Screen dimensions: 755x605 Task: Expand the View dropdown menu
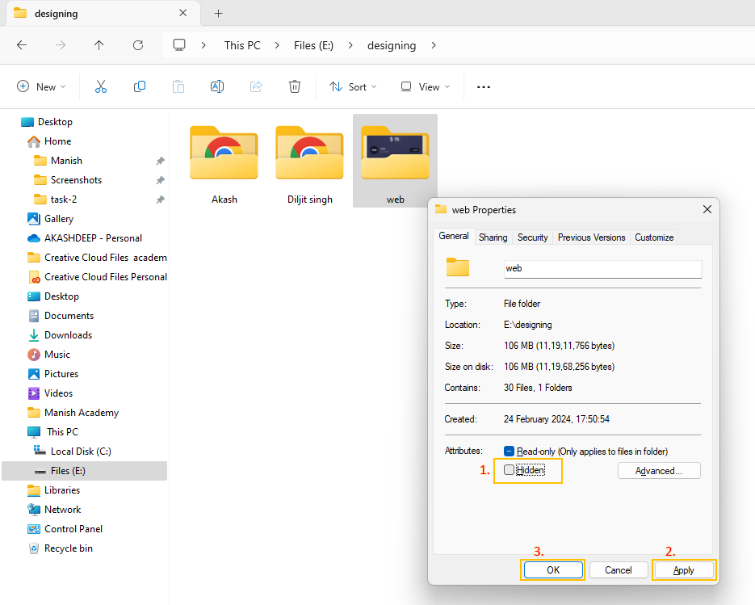tap(426, 87)
